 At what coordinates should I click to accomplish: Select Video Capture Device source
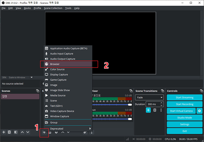pos(68,111)
